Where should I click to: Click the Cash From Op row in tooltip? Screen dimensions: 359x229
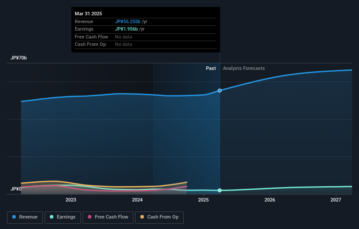(x=146, y=45)
